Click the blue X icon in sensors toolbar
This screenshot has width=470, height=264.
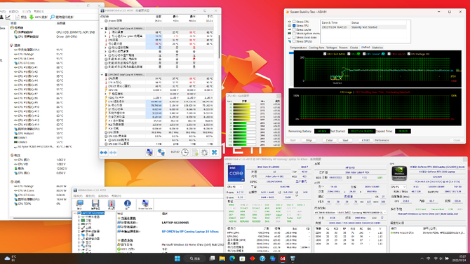tap(215, 153)
